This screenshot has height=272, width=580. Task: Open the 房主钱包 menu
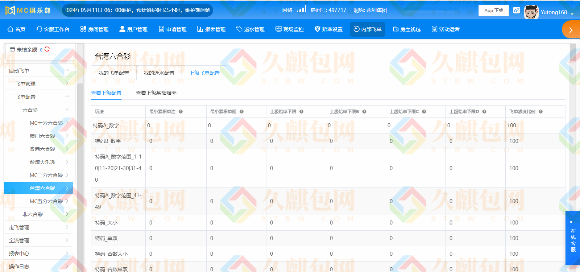407,29
